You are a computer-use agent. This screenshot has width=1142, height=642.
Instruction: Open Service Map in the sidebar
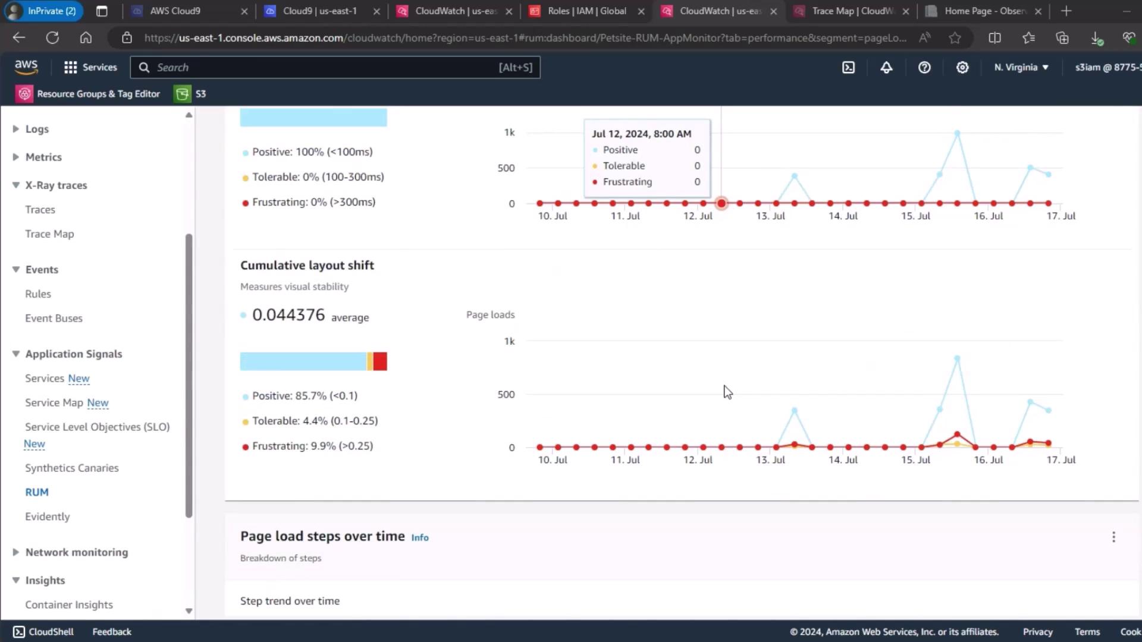click(54, 403)
